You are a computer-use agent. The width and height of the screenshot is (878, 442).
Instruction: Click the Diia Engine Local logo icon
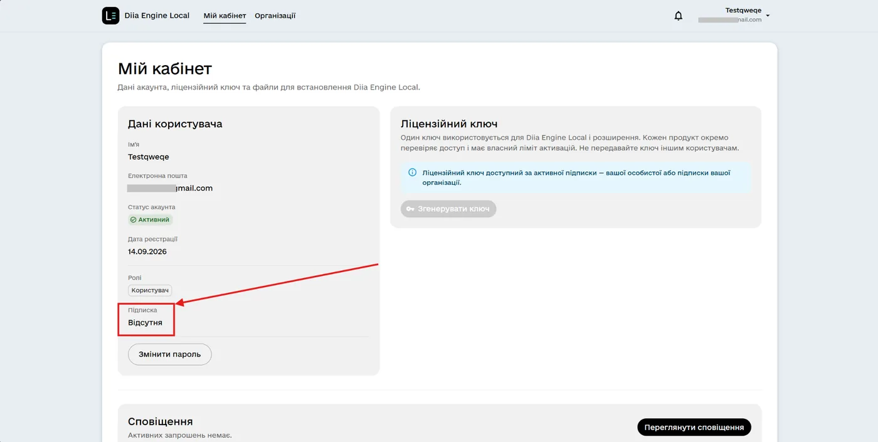click(110, 16)
